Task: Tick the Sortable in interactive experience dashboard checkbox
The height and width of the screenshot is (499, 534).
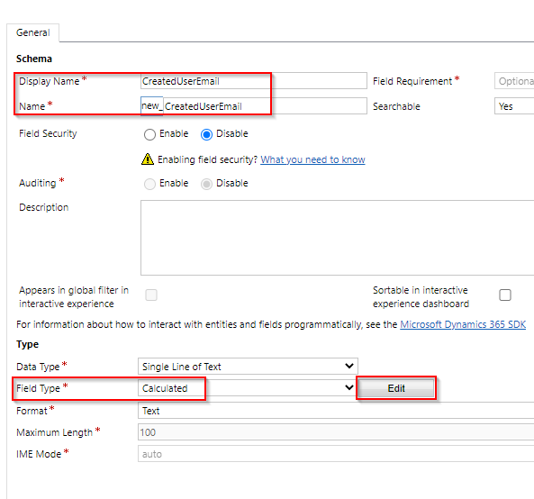Action: (505, 295)
